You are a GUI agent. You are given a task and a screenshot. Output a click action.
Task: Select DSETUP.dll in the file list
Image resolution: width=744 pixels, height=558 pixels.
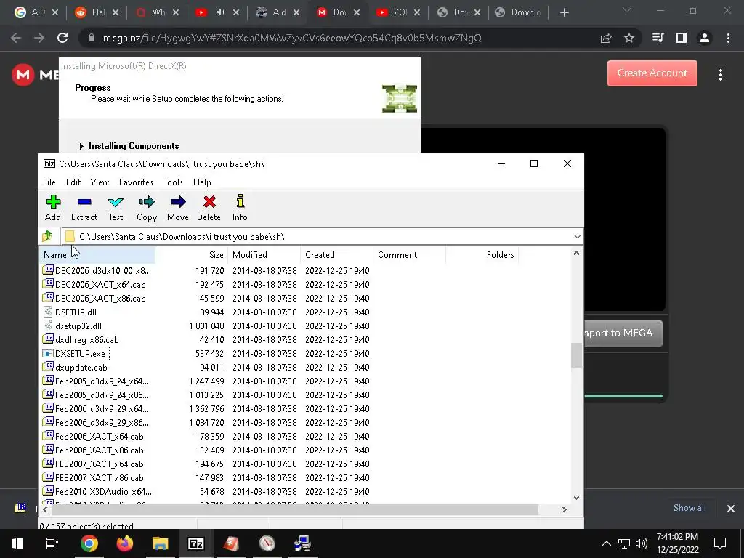(x=76, y=312)
